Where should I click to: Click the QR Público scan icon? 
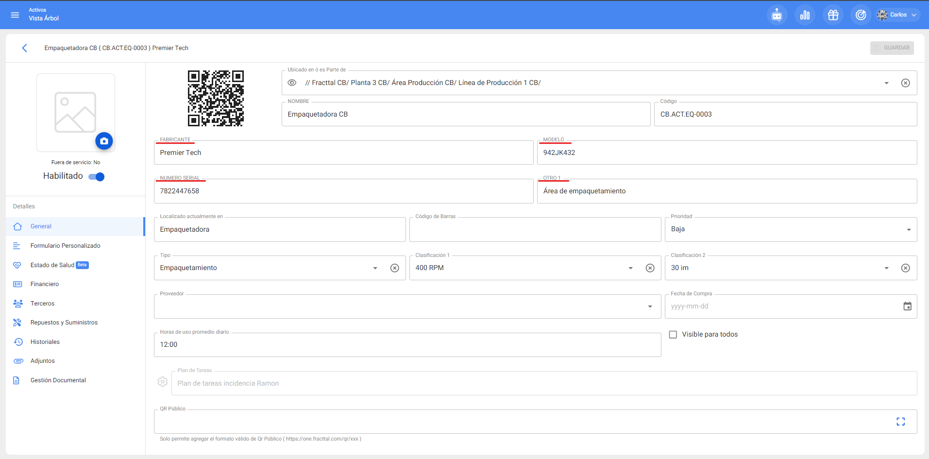click(900, 422)
